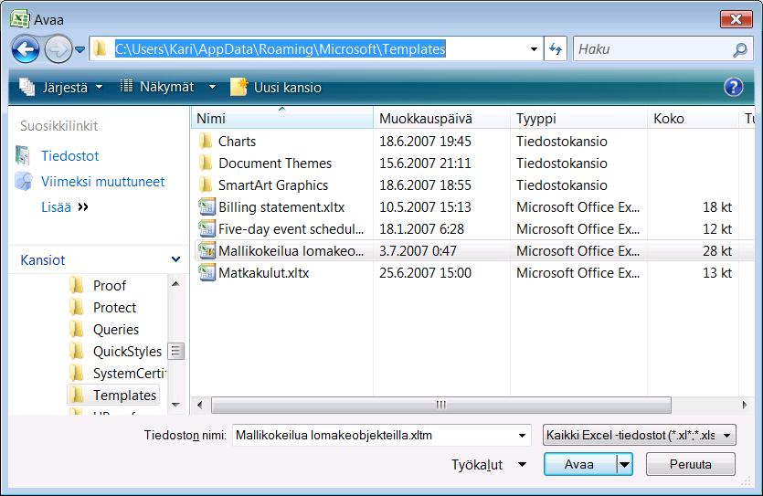Expand the Avaa button dropdown arrow
This screenshot has width=763, height=496.
click(x=624, y=464)
